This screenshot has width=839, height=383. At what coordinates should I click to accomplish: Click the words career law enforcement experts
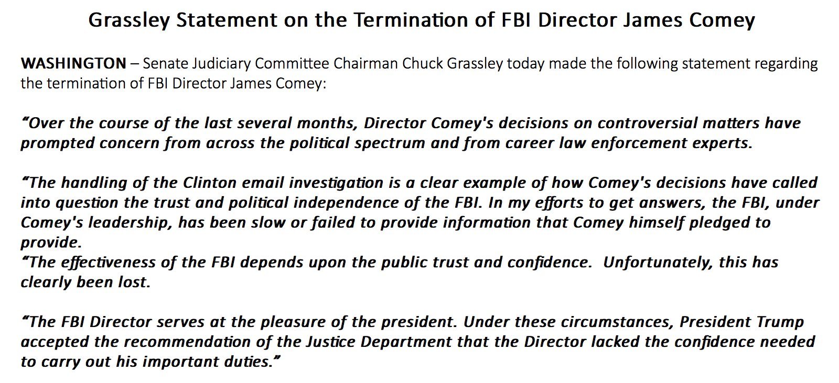[629, 143]
